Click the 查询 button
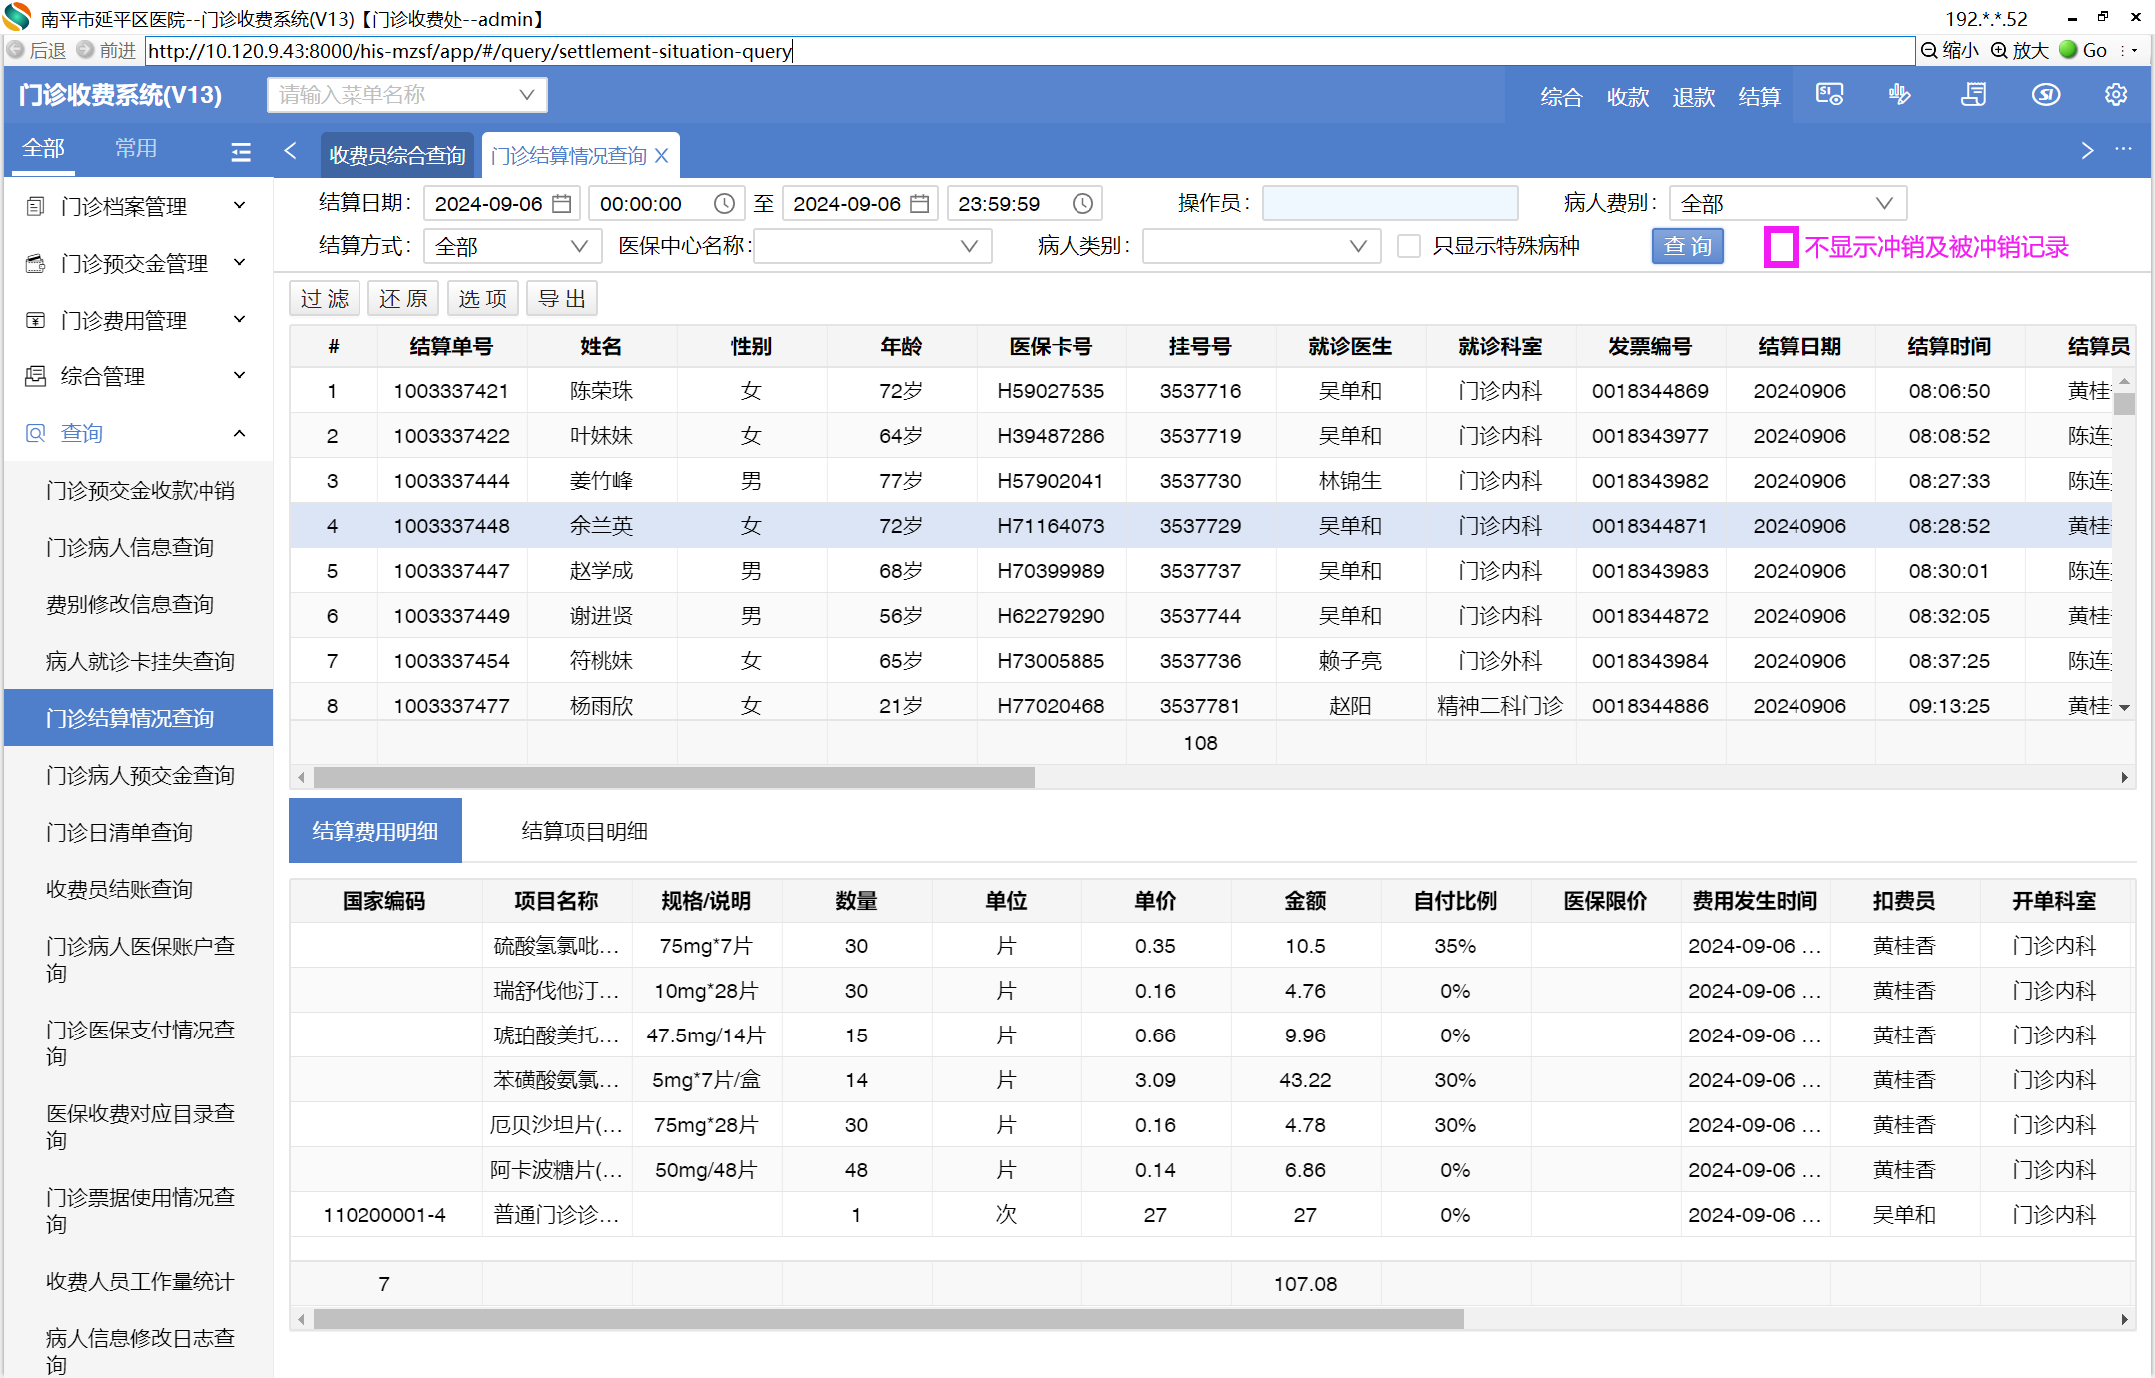This screenshot has height=1378, width=2155. 1687,246
